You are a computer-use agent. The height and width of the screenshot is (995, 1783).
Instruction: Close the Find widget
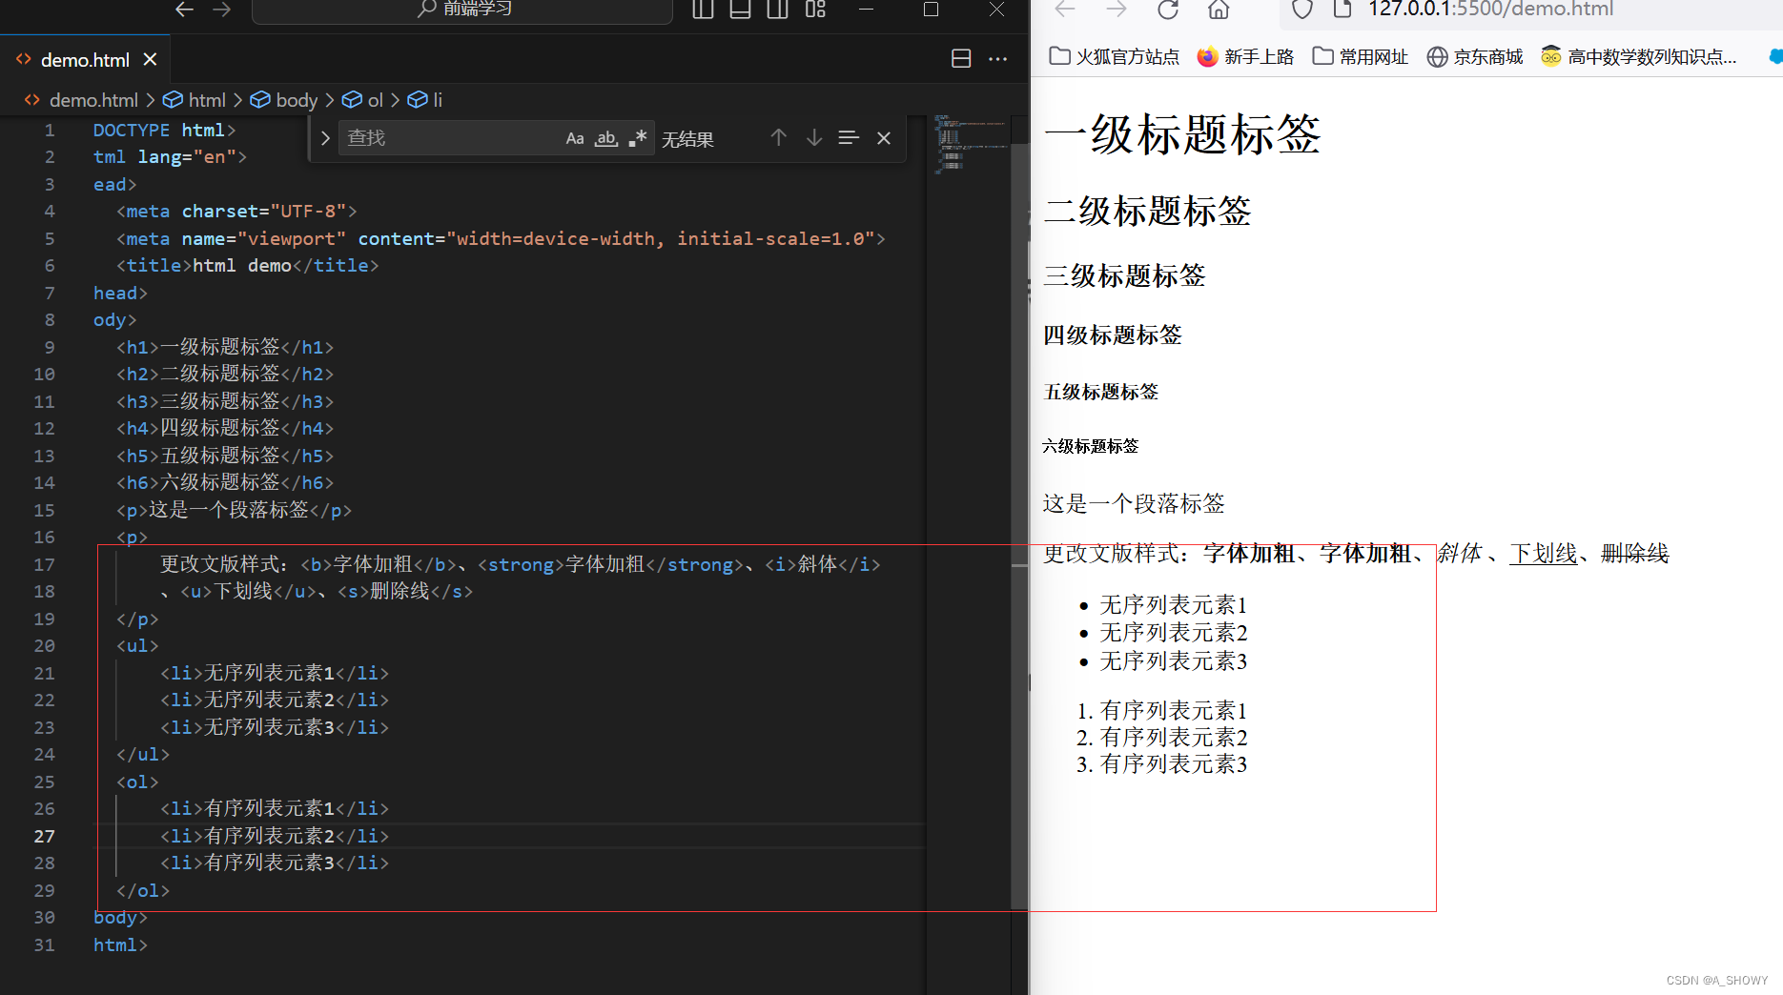click(x=883, y=137)
